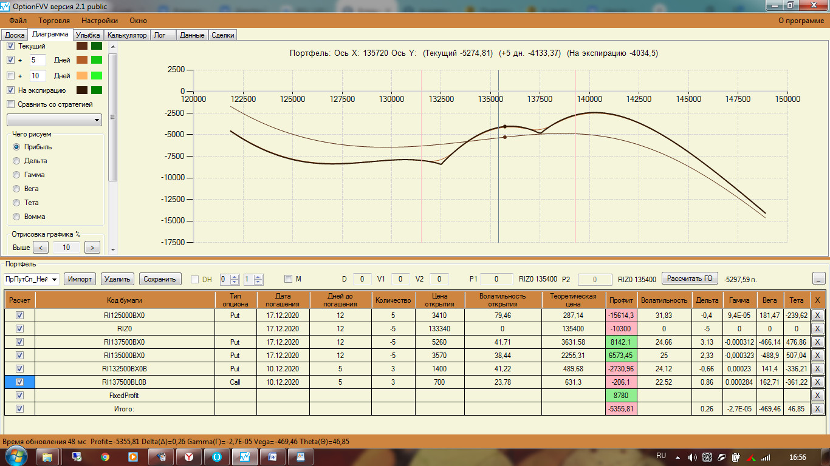830x466 pixels.
Task: Select the Гамма radio button
Action: coord(16,175)
